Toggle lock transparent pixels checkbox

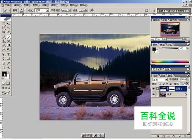point(160,84)
